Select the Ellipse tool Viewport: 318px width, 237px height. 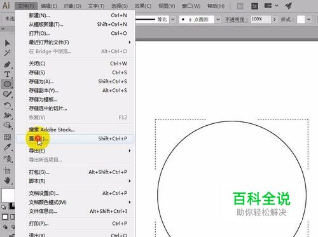click(x=7, y=84)
